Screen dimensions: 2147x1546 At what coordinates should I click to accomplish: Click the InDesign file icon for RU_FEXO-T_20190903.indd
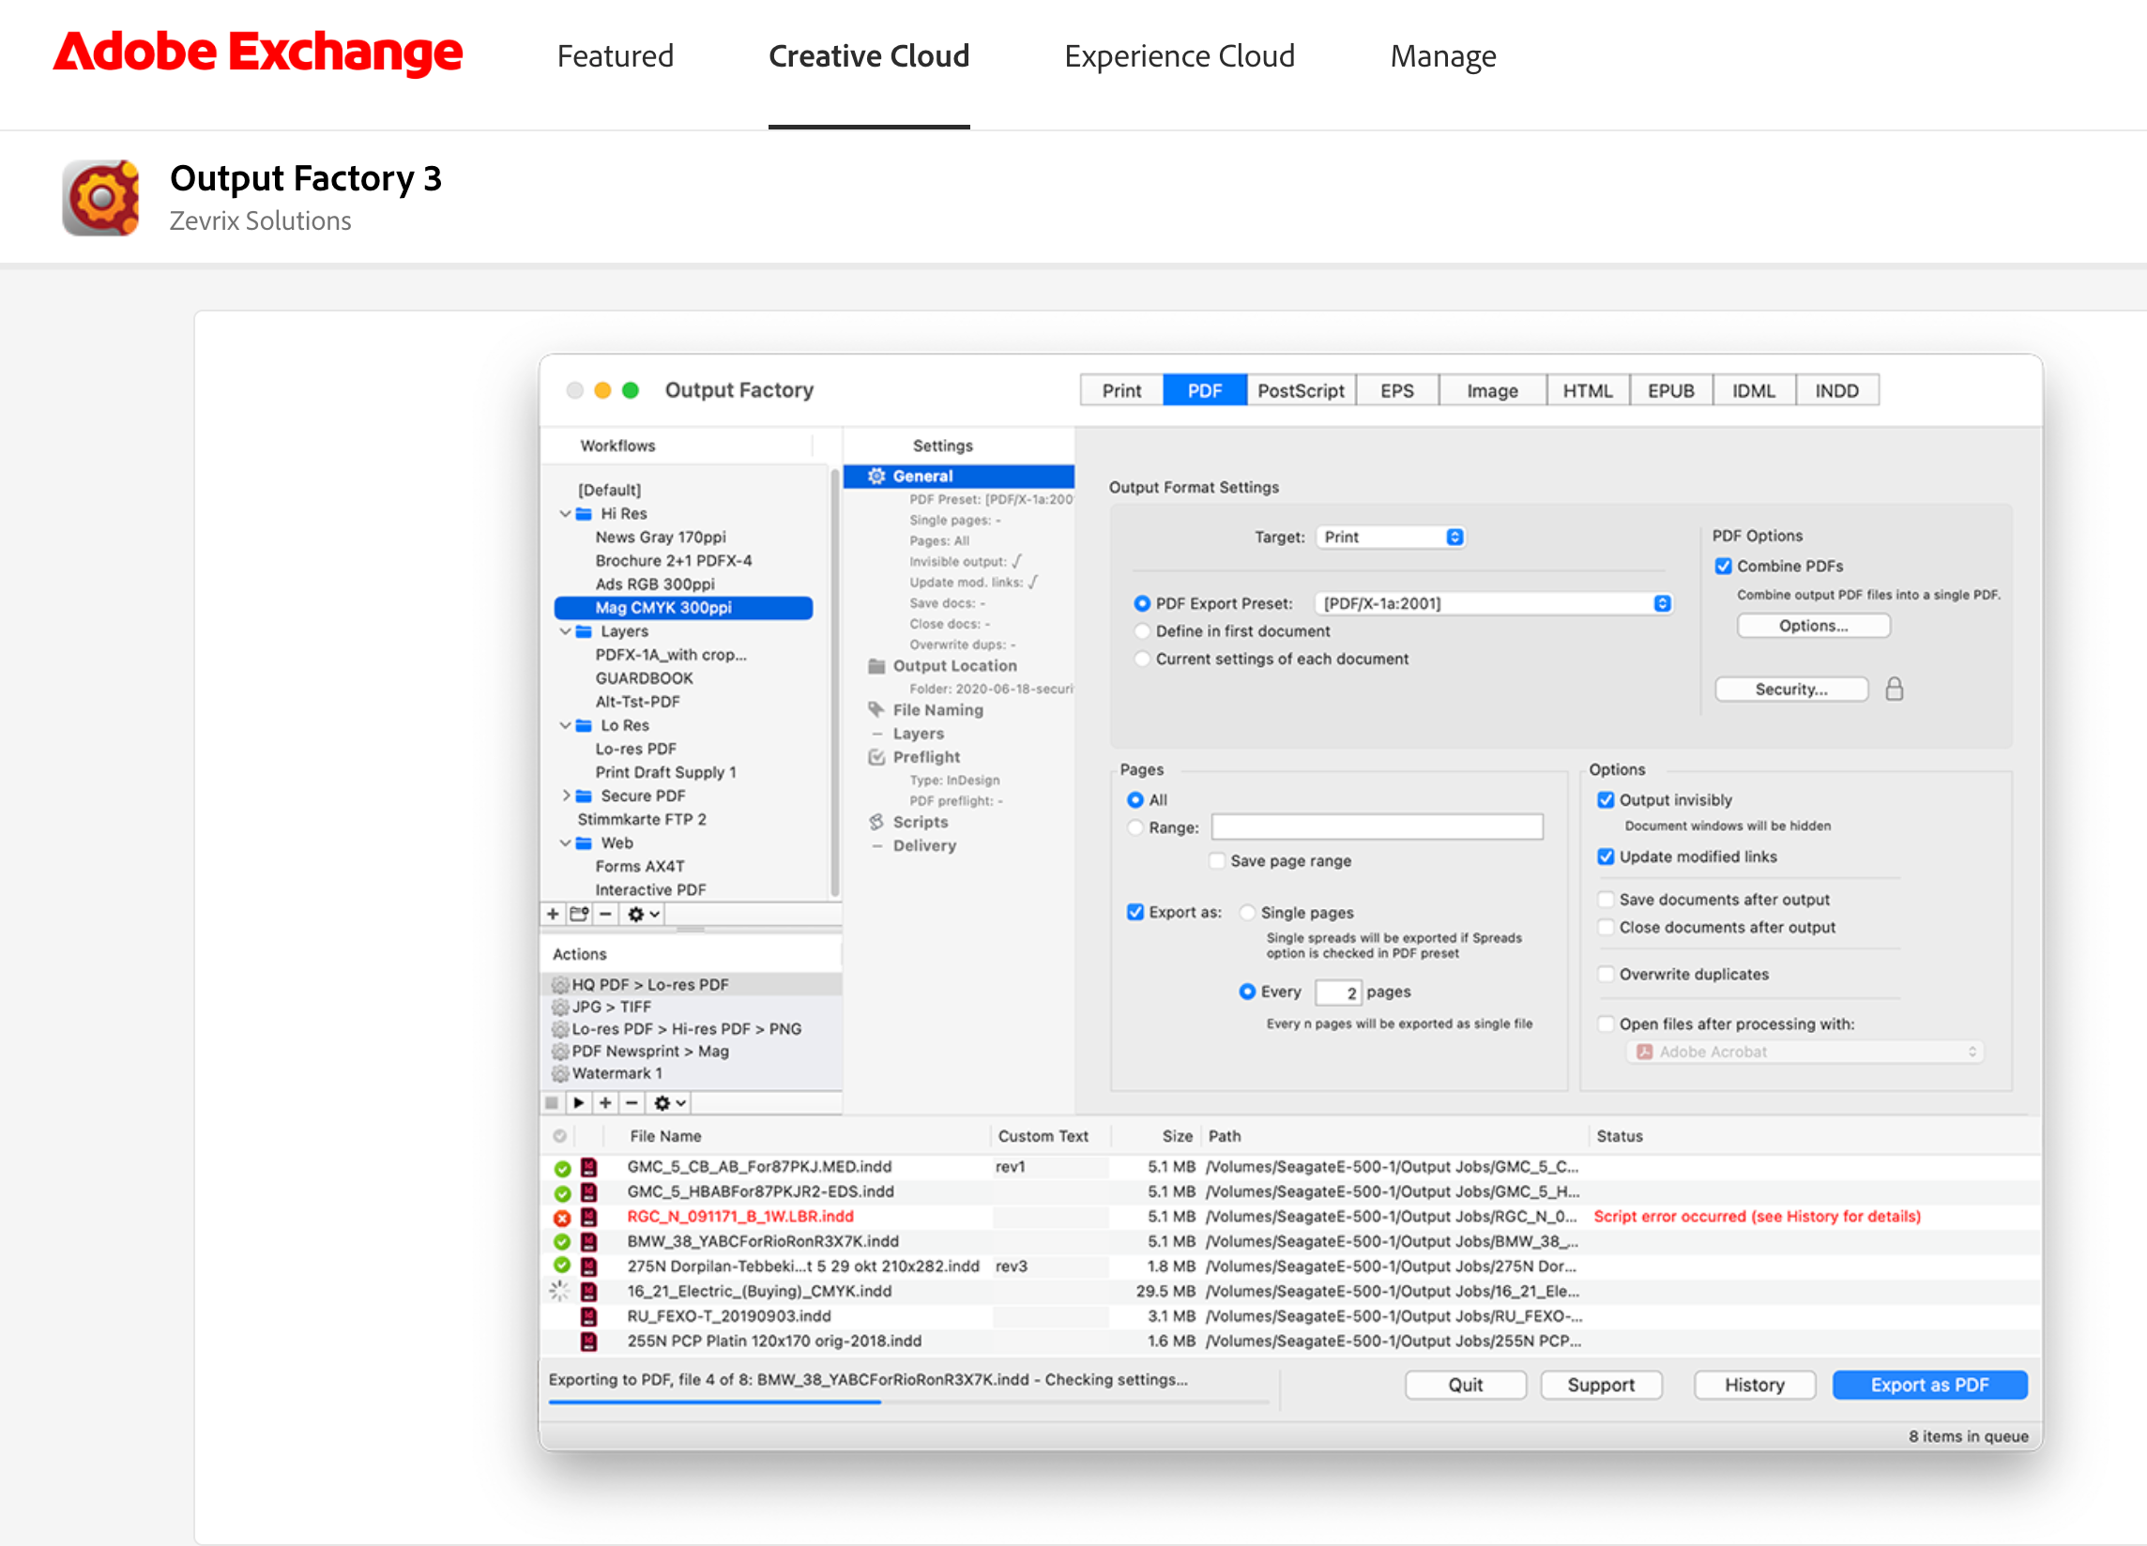point(588,1316)
